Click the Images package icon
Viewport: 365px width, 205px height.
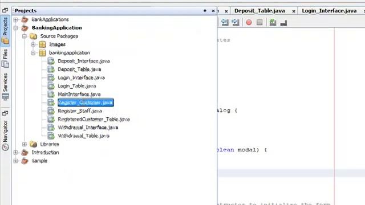click(42, 44)
